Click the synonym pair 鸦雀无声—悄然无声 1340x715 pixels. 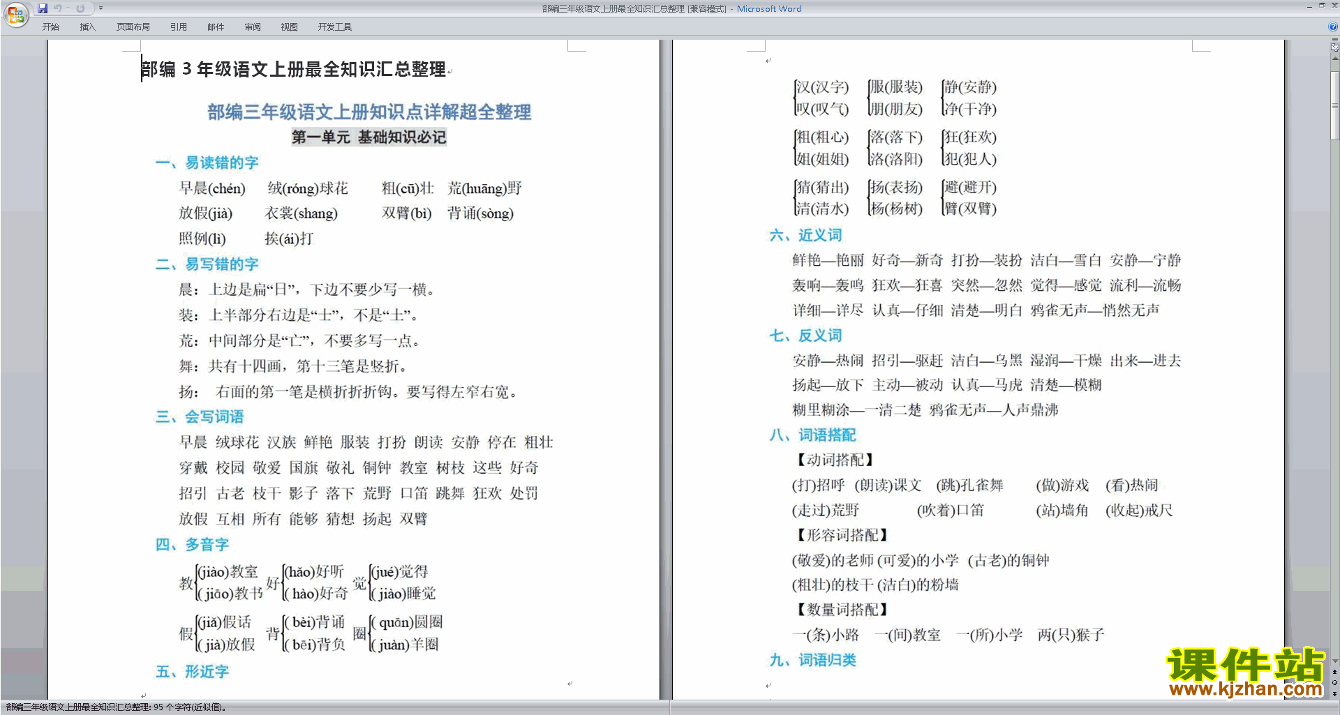[1095, 310]
